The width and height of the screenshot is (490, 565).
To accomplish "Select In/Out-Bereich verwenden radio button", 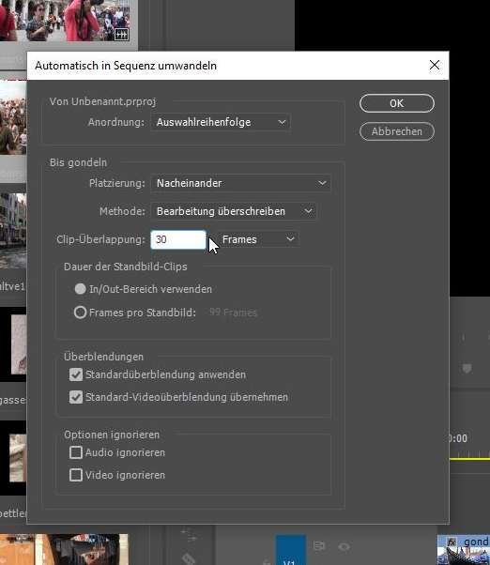I will pyautogui.click(x=80, y=289).
